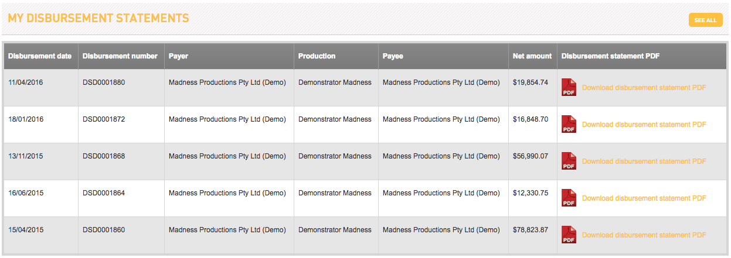Download statement PDF link dated 15/04/2015
This screenshot has width=731, height=258.
pyautogui.click(x=644, y=235)
